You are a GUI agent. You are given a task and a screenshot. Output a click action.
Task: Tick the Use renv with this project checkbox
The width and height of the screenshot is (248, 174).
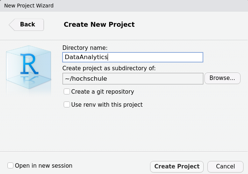coord(67,105)
